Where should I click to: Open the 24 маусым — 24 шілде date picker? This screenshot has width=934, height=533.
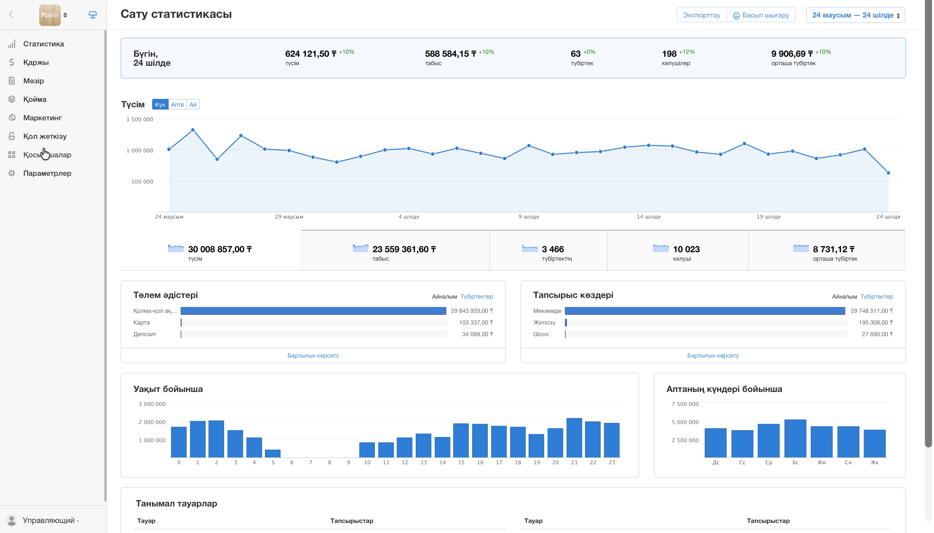click(x=855, y=15)
